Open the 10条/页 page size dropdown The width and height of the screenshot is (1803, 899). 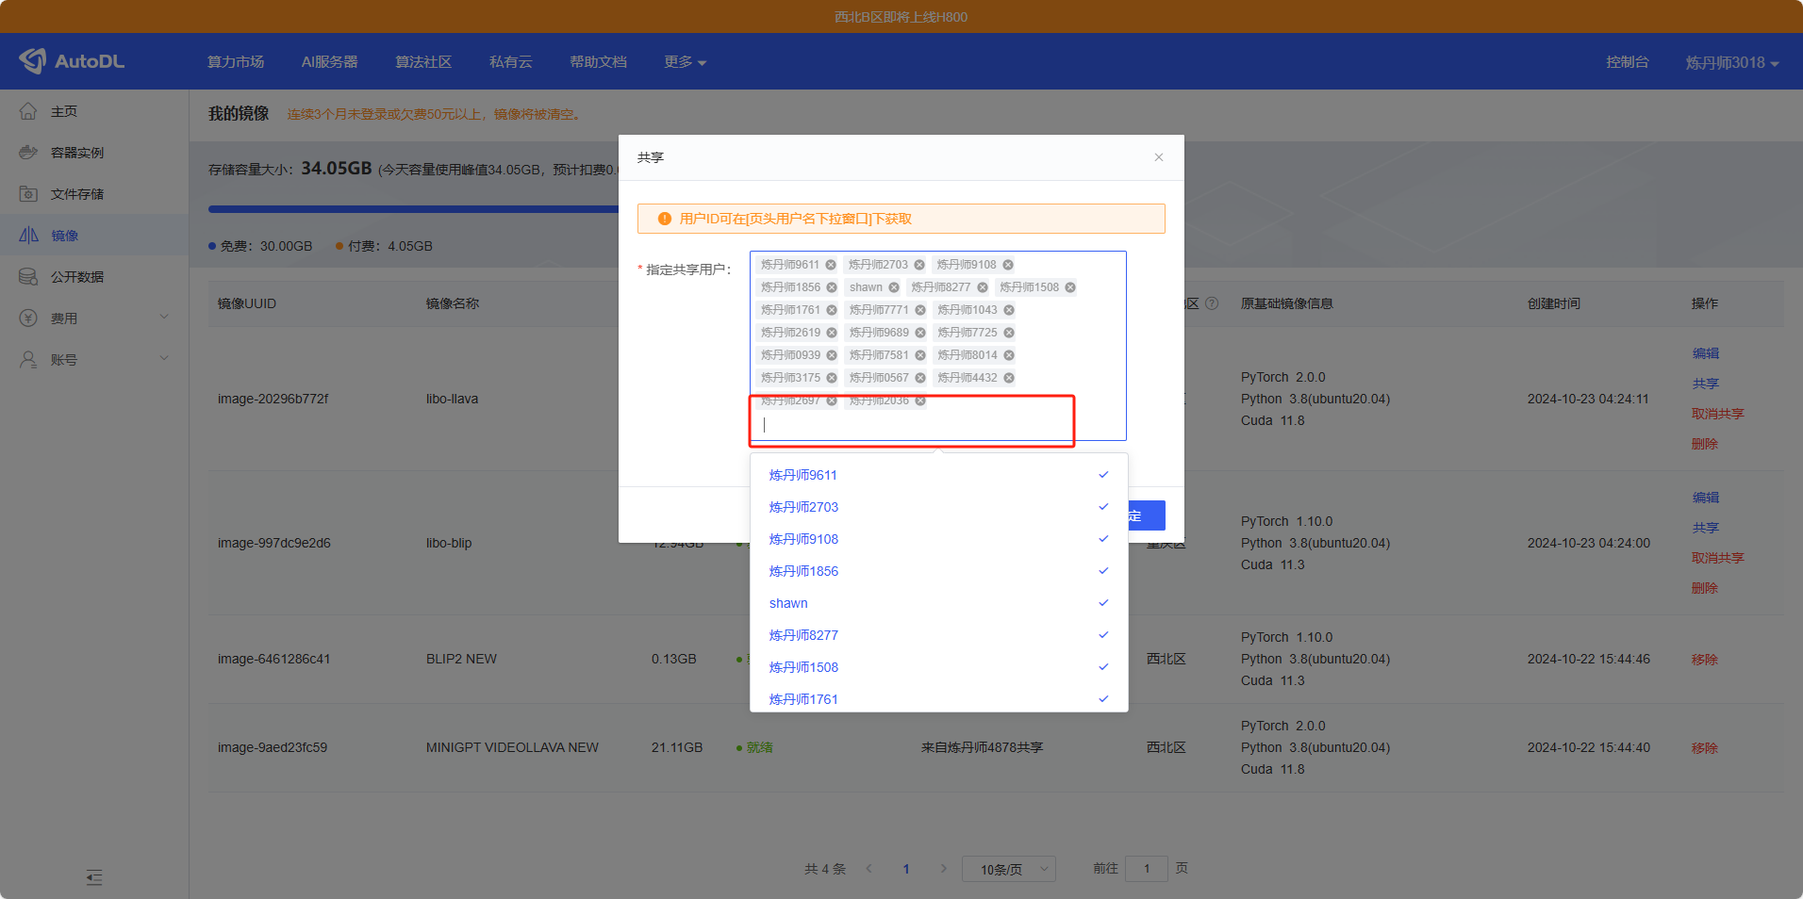1008,869
